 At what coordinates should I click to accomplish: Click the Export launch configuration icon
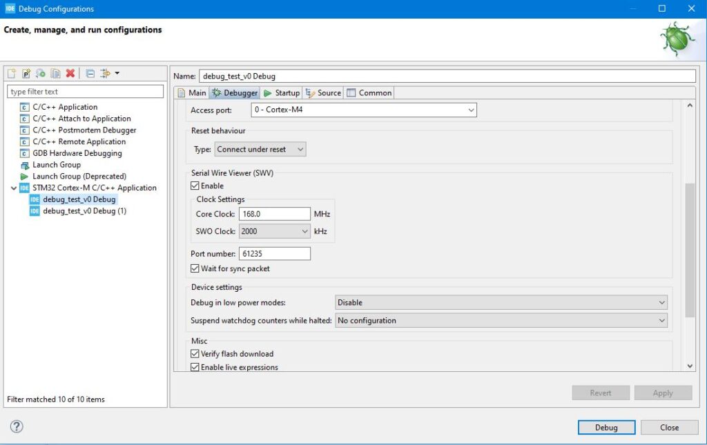click(41, 73)
